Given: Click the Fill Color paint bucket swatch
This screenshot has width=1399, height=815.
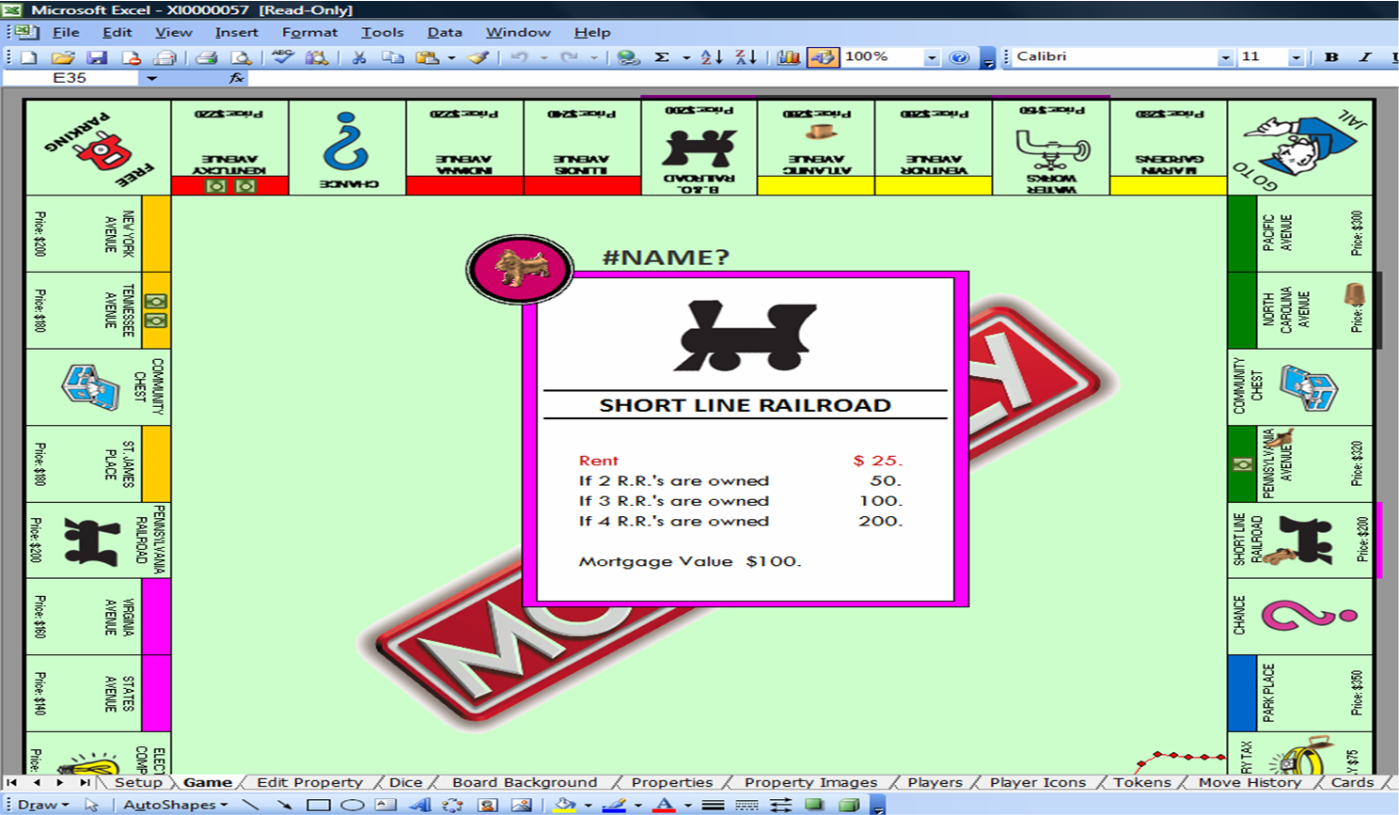Looking at the screenshot, I should pyautogui.click(x=564, y=805).
